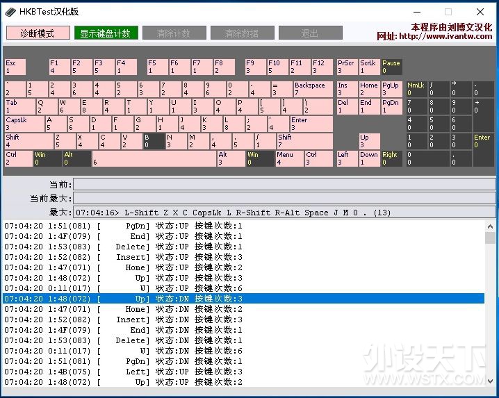Screen dimensions: 499x398
Task: Click the 退出 exit button
Action: click(310, 33)
